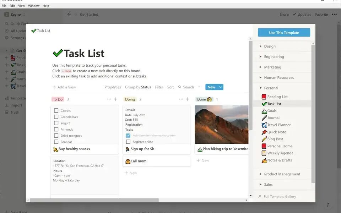Click the Notes & Drafts writing icon

pos(264,160)
